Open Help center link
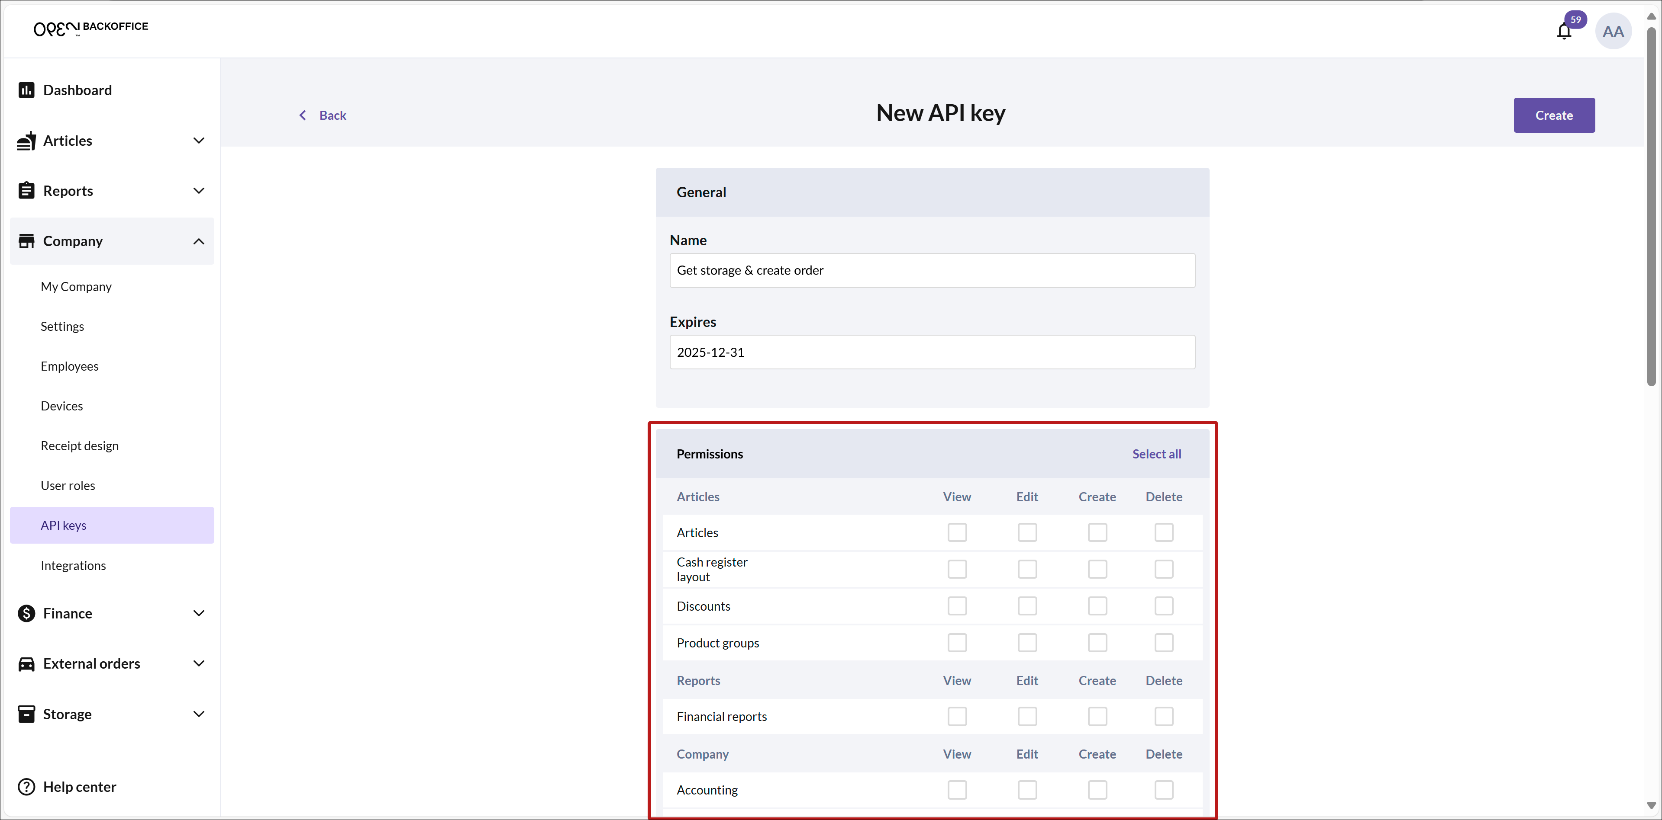Screen dimensions: 1662x820 click(x=79, y=787)
